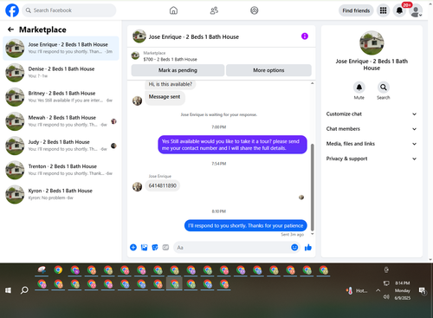Send a thumbs up like
The width and height of the screenshot is (433, 318).
[308, 247]
